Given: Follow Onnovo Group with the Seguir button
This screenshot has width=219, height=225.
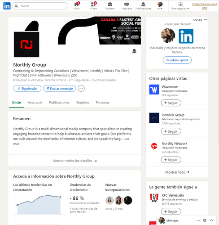Looking at the screenshot, I should click(x=171, y=131).
